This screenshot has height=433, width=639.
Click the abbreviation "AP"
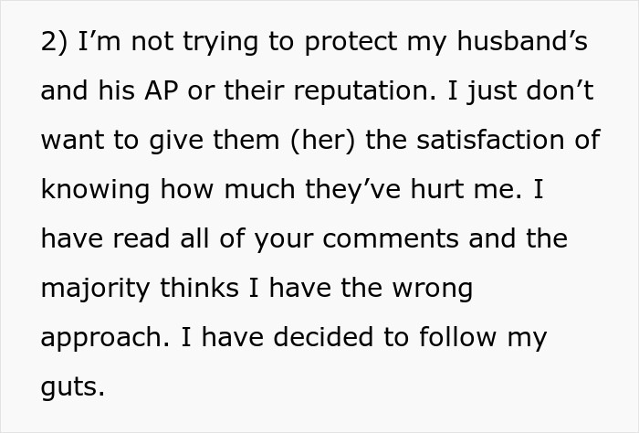point(186,90)
